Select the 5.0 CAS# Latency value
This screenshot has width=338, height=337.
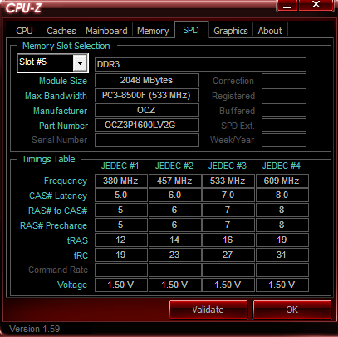[x=121, y=195]
